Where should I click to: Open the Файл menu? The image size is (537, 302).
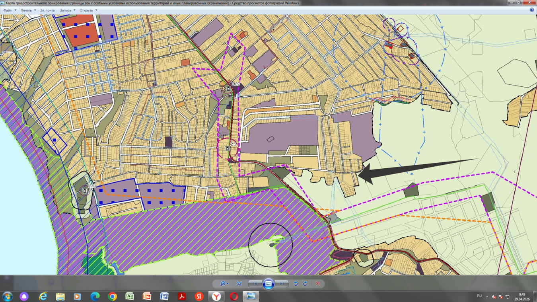point(10,10)
